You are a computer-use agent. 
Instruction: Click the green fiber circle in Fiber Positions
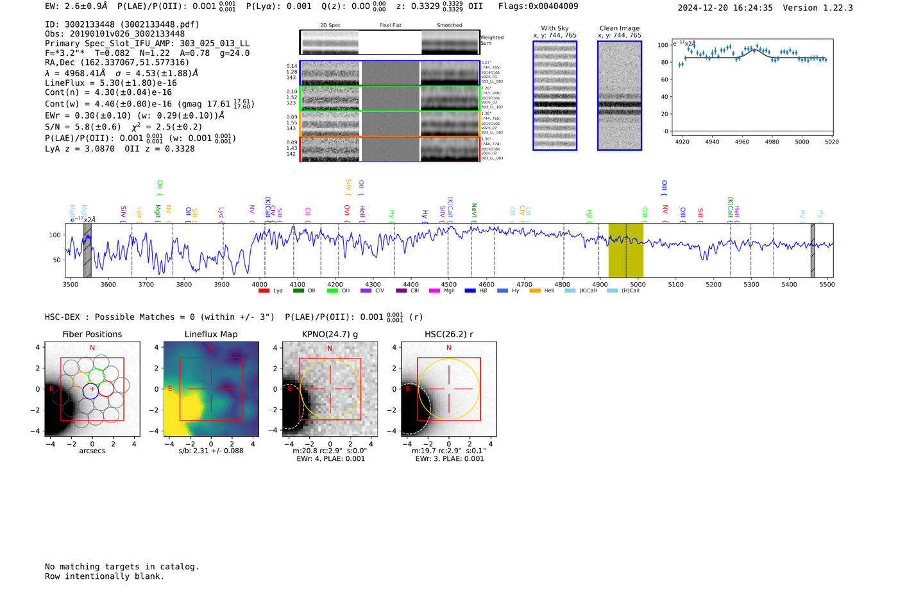(96, 376)
